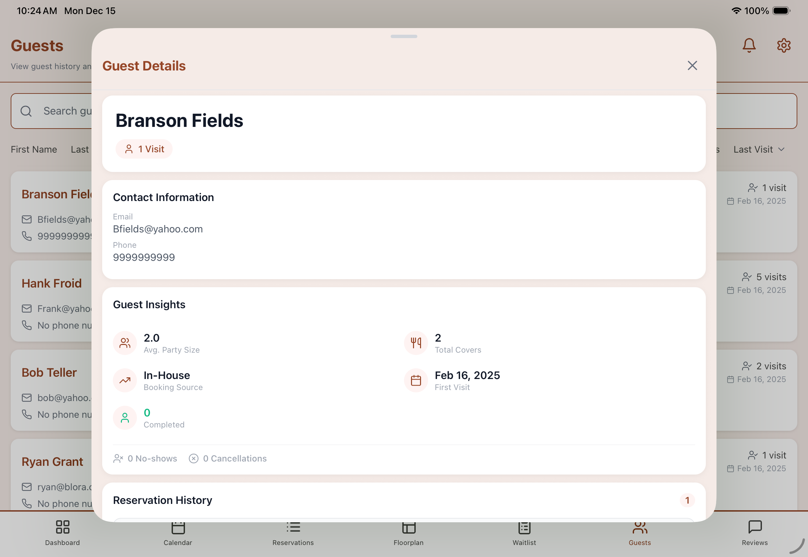Click the Booking Source trend icon
Viewport: 808px width, 557px height.
tap(125, 380)
